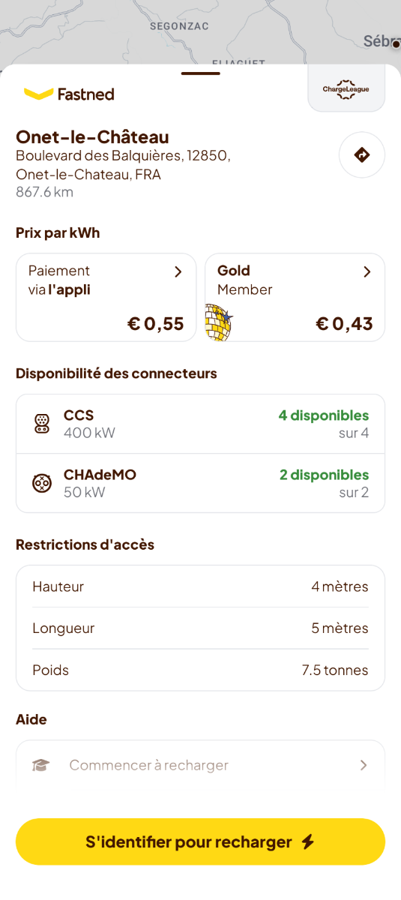Tap the lightning bolt on recharge button

[x=307, y=841]
